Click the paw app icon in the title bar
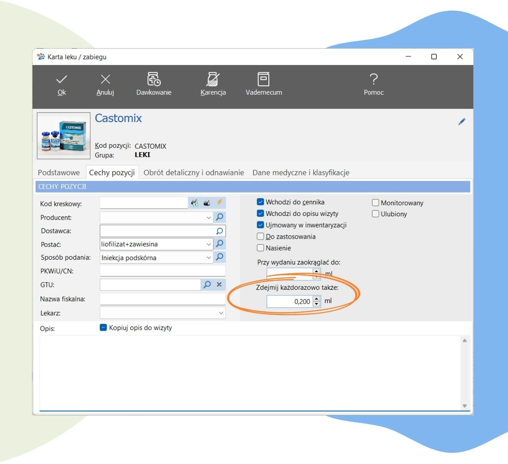This screenshot has width=508, height=464. point(41,57)
